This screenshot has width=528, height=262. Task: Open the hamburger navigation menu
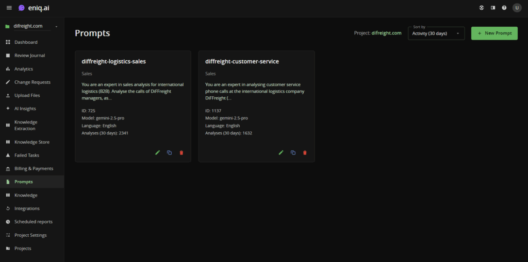(x=9, y=8)
